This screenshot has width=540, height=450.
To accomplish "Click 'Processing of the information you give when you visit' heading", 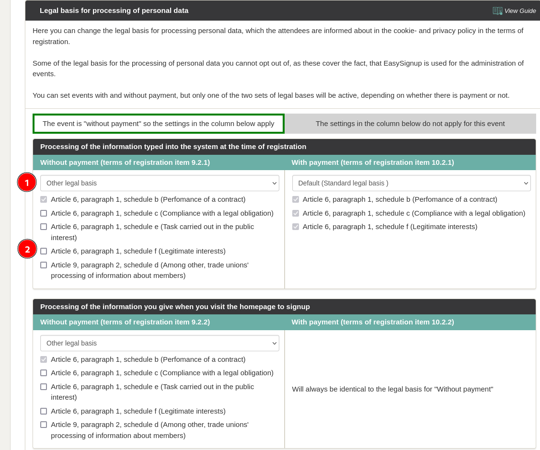I will click(175, 307).
